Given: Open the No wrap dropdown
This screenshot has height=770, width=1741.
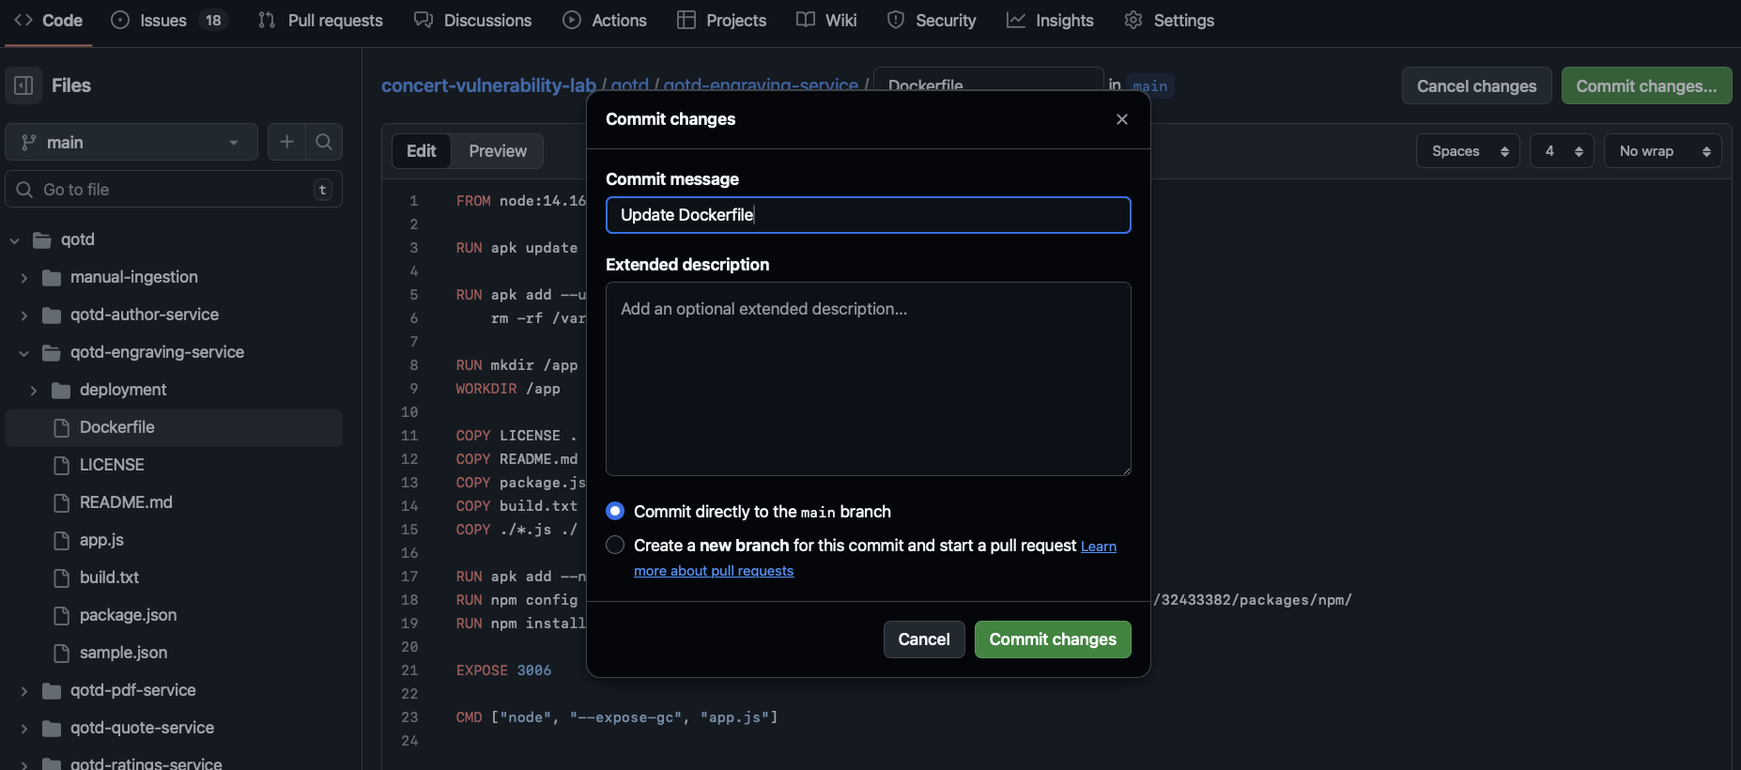Looking at the screenshot, I should tap(1662, 151).
